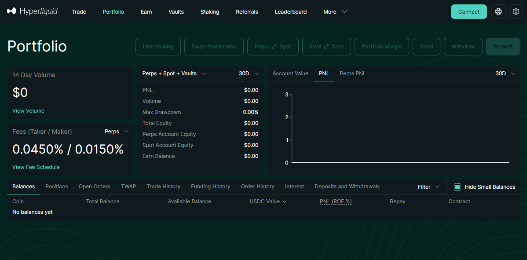Open the View Fee Schedule link

(x=36, y=167)
